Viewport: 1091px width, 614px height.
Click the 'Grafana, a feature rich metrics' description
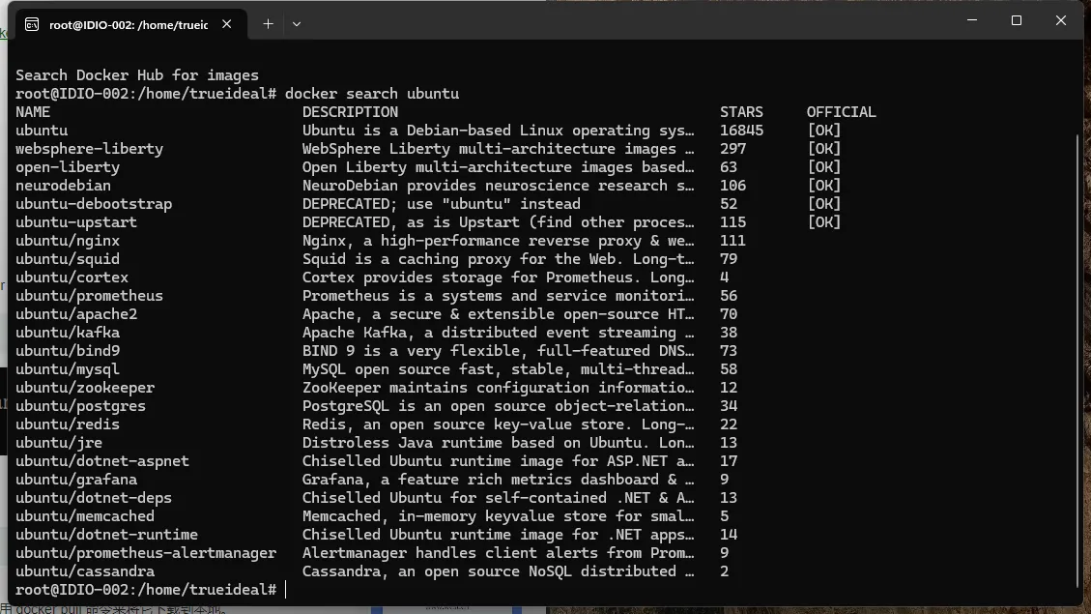[499, 480]
